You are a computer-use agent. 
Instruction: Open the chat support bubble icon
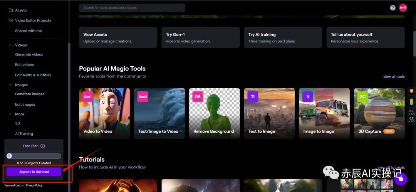point(401,179)
